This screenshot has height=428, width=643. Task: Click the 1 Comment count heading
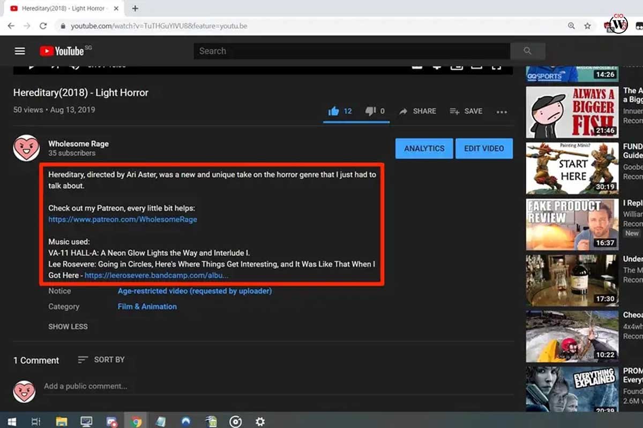pos(36,360)
